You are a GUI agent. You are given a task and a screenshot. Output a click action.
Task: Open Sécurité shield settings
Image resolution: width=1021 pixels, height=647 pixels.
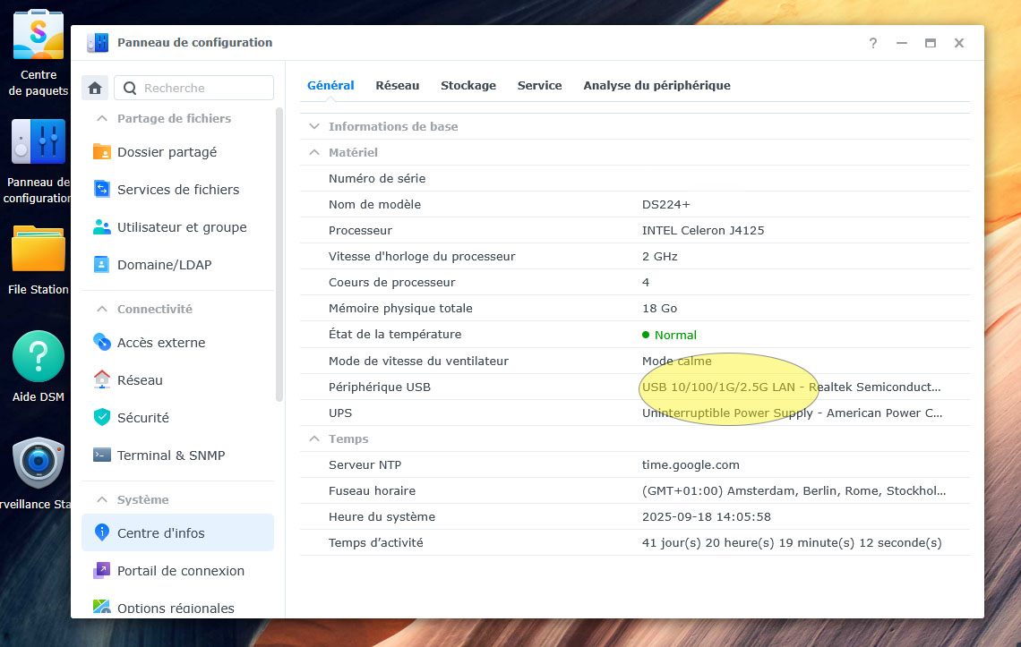click(142, 418)
